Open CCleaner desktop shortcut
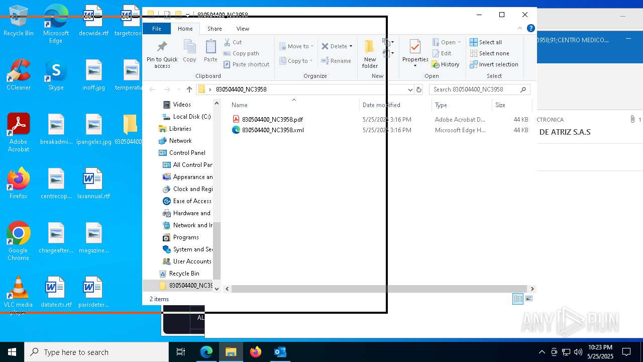643x362 pixels. pos(19,75)
